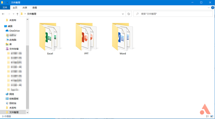Viewport: 215px width, 119px height.
Task: Open the 共享 ribbon tab
Action: click(25, 8)
